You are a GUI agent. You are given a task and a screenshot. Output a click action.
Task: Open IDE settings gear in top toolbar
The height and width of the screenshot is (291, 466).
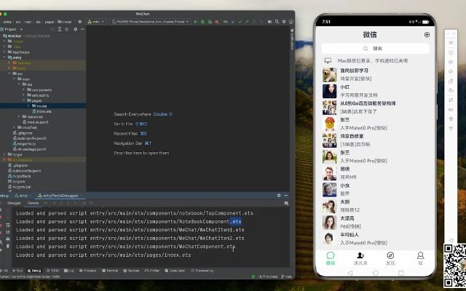[283, 23]
